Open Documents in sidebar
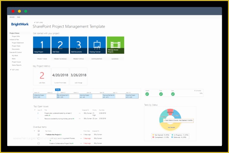This screenshot has height=153, width=229. [16, 49]
